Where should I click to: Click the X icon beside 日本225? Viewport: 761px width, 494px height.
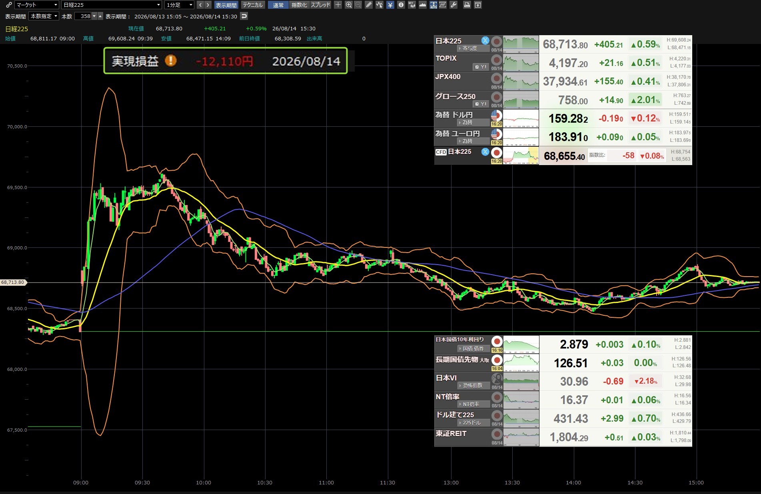[x=485, y=40]
